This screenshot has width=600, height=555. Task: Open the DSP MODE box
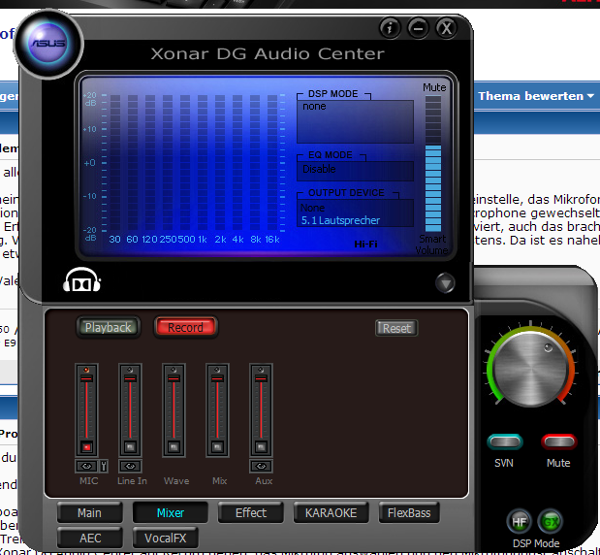pos(355,121)
